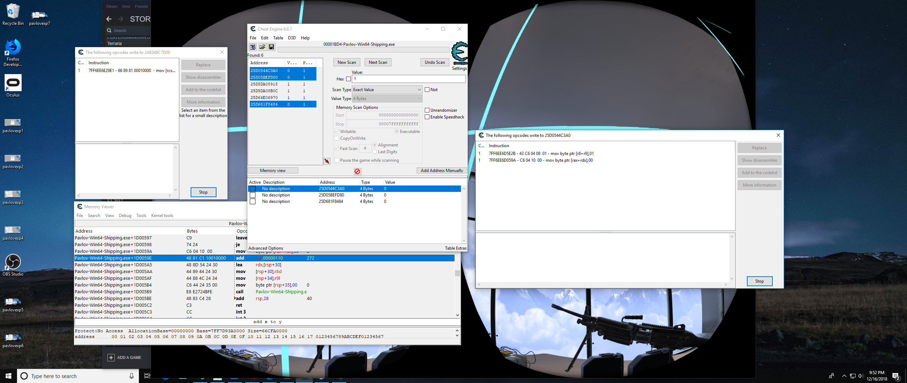Screen dimensions: 907x383
Task: Open Task View on the taskbar
Action: pos(147,376)
